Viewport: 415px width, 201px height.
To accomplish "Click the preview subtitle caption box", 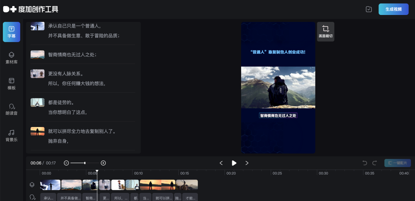I will pyautogui.click(x=278, y=115).
